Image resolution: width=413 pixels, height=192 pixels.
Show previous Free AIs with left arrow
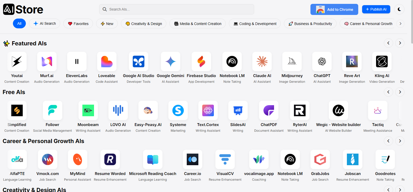click(x=388, y=92)
